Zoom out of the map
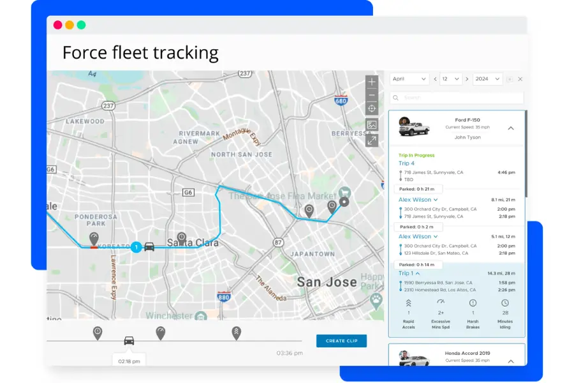The width and height of the screenshot is (574, 383). (372, 95)
